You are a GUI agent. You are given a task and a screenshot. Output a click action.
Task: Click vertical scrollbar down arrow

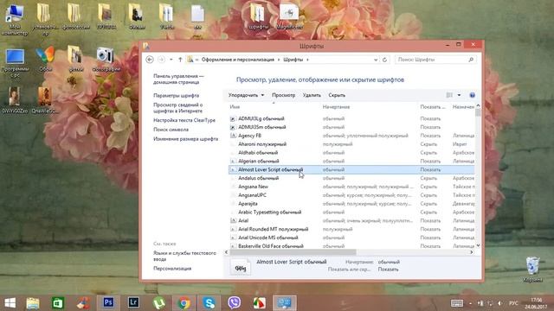click(x=478, y=245)
